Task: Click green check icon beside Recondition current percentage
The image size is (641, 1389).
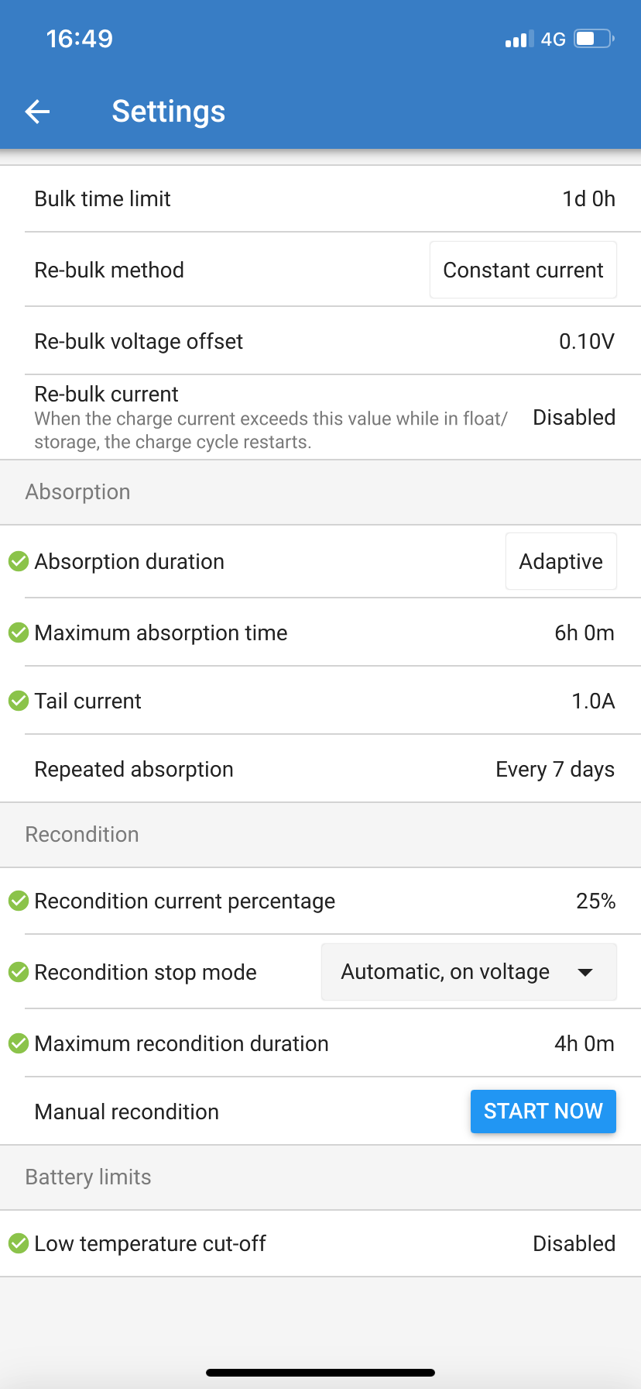Action: coord(19,901)
